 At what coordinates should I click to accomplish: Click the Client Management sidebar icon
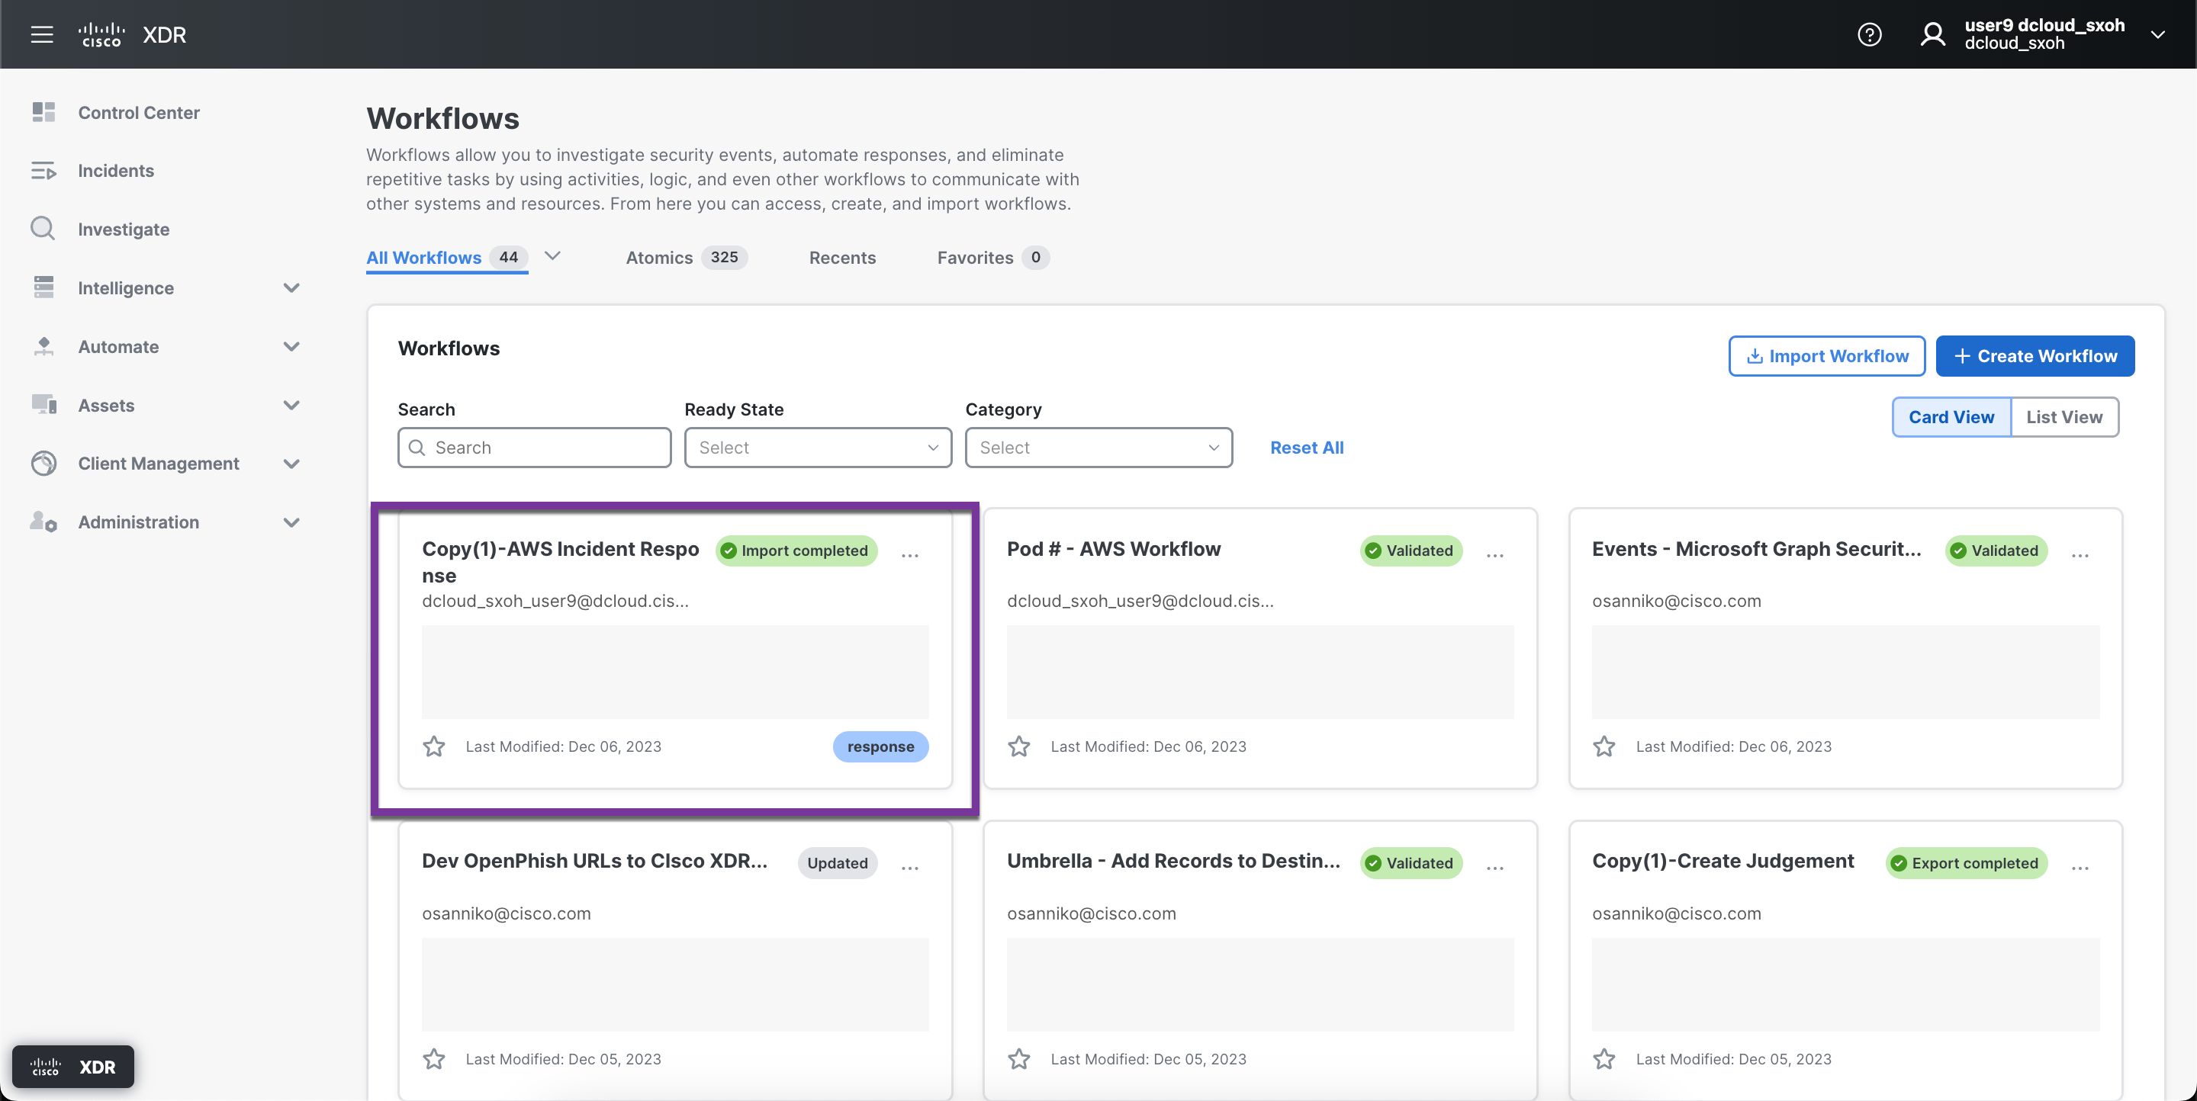coord(43,463)
